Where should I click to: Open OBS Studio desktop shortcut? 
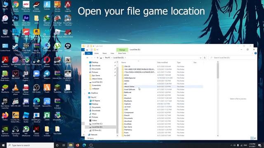click(x=37, y=89)
